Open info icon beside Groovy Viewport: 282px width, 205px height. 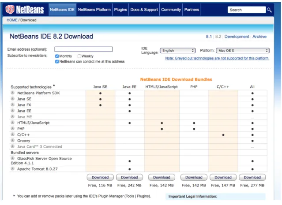(13, 140)
